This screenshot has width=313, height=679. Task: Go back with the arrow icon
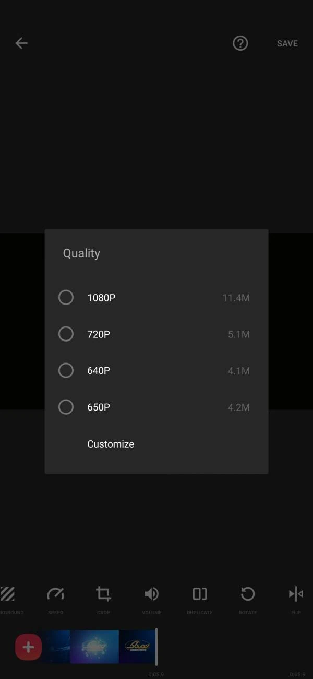pyautogui.click(x=21, y=43)
